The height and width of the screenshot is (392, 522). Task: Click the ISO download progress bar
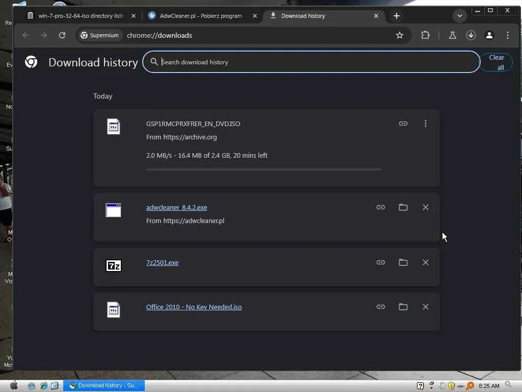[x=264, y=169]
